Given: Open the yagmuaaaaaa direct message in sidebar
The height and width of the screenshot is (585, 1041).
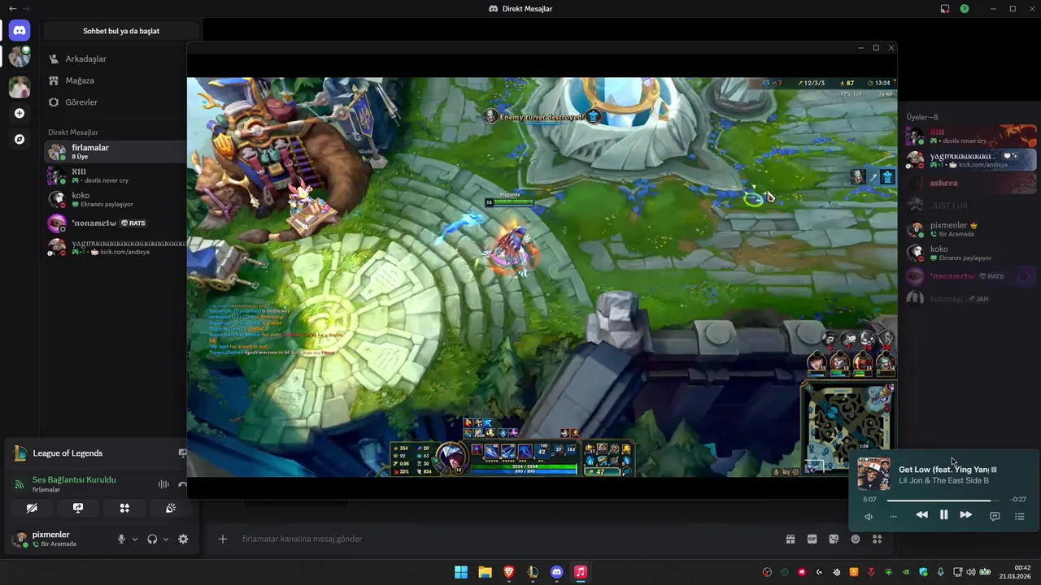Looking at the screenshot, I should tap(115, 247).
